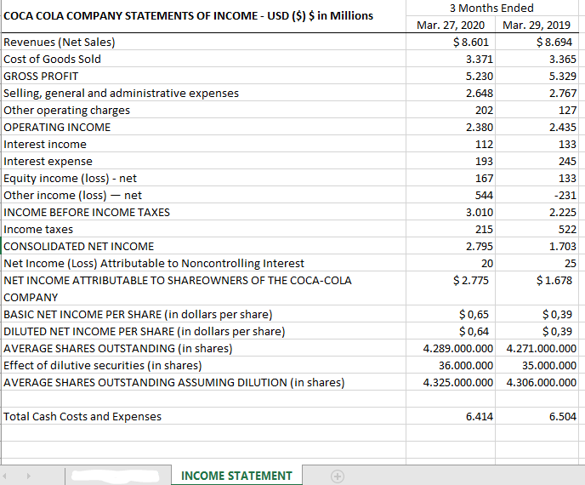Click the 'Other operating charges' label
This screenshot has height=485, width=585.
(67, 110)
